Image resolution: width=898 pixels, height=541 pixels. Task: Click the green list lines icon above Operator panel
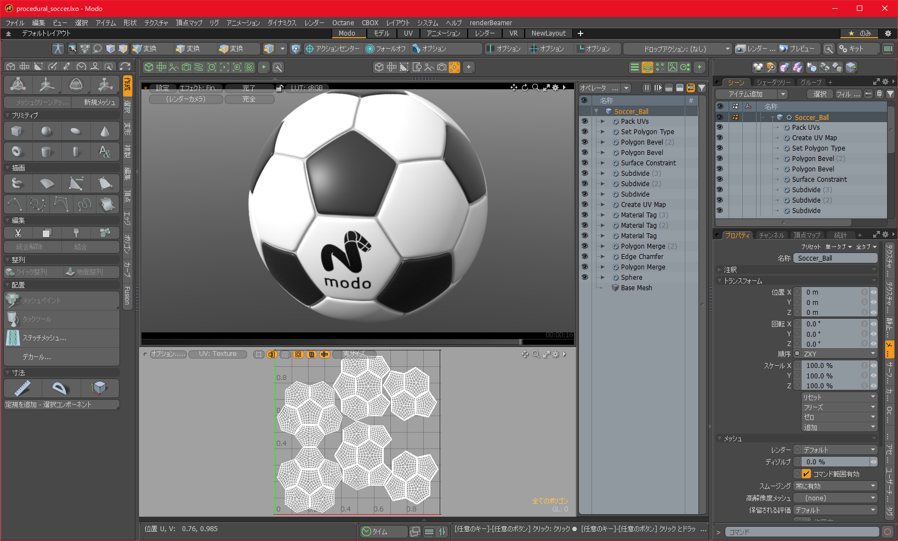(x=635, y=67)
